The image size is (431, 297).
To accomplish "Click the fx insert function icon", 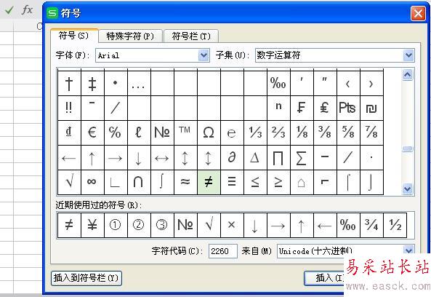I will (27, 10).
